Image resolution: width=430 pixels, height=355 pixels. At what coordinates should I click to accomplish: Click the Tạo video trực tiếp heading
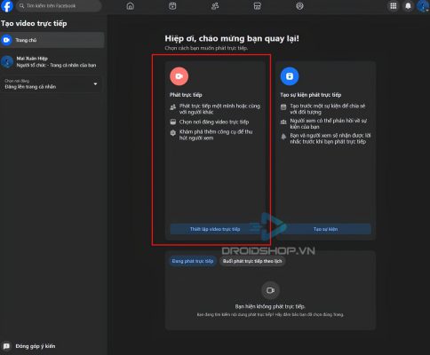[x=34, y=23]
